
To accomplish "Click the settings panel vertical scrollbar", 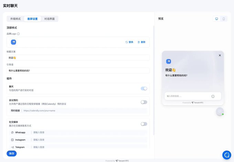I will coord(153,80).
